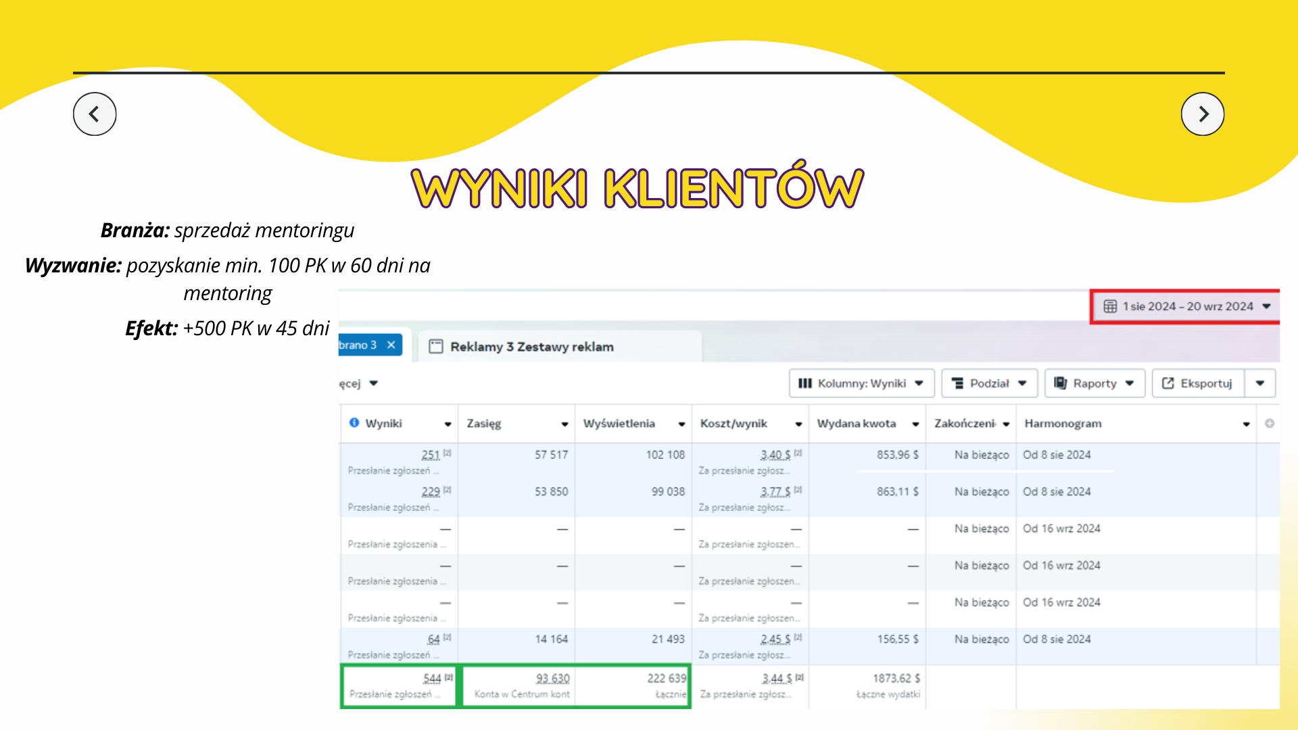
Task: Open Wydana kwota column menu arrow
Action: [x=915, y=424]
